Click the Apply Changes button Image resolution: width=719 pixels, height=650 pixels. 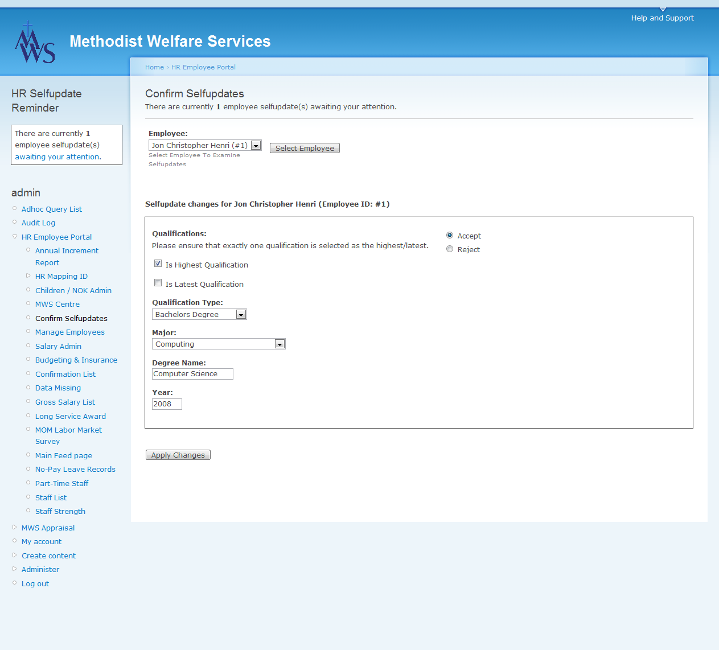click(178, 455)
